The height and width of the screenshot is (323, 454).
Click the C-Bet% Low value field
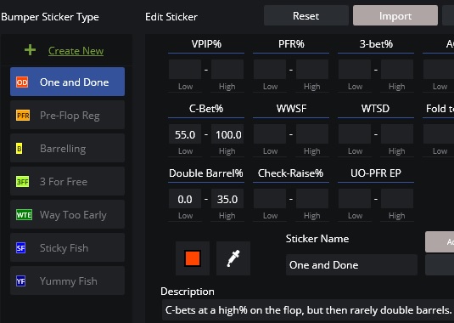(185, 134)
